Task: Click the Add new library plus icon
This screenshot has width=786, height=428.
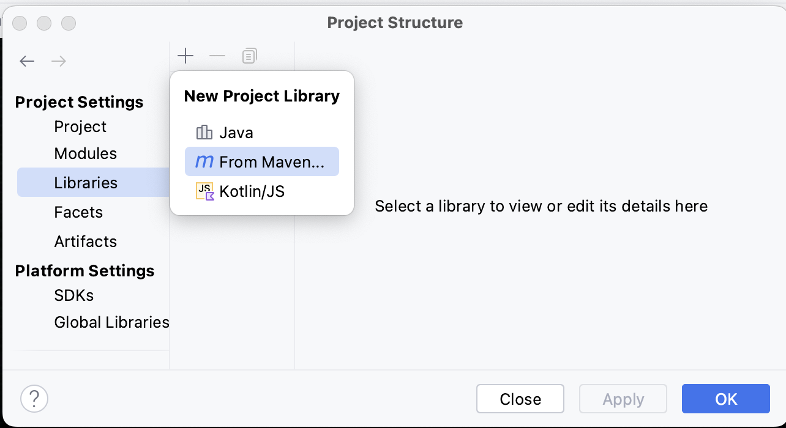Action: pos(185,56)
